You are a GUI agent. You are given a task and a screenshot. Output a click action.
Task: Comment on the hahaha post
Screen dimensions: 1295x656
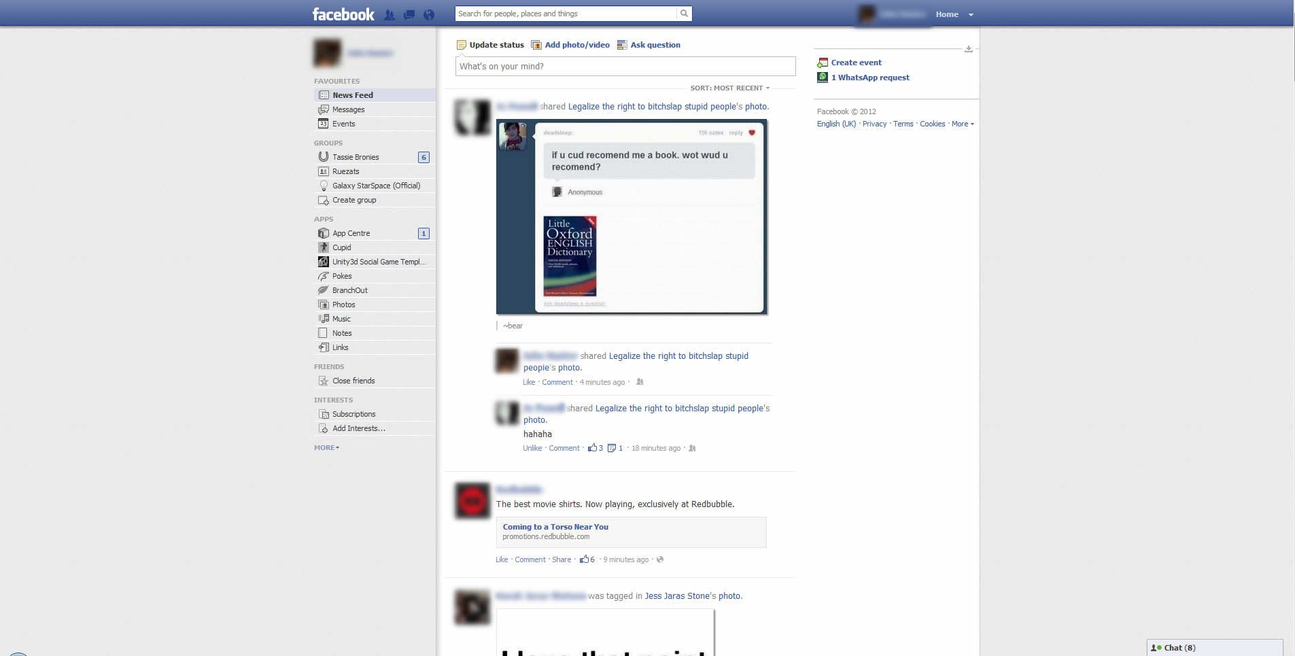[564, 448]
